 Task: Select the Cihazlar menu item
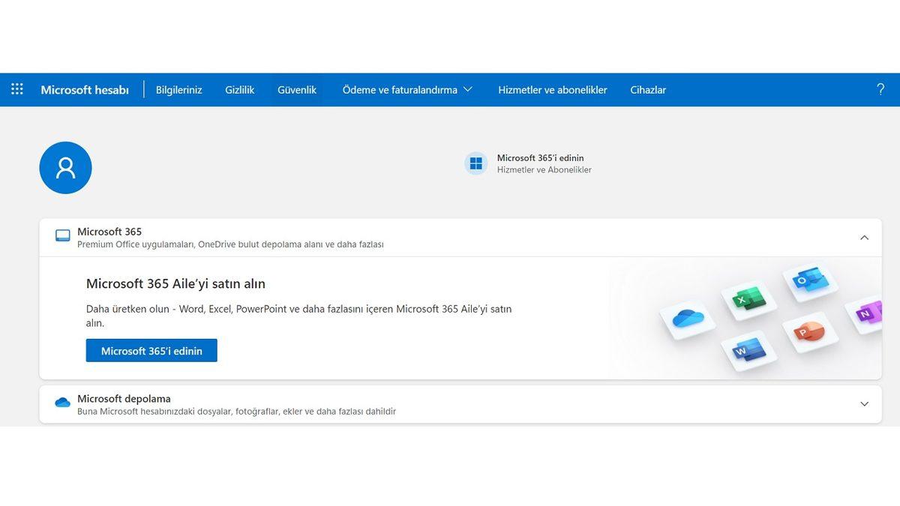pos(648,89)
